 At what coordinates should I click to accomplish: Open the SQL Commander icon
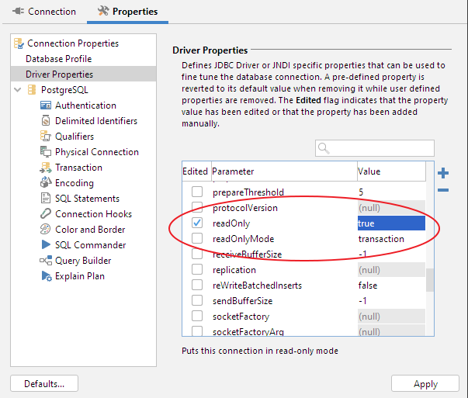46,245
